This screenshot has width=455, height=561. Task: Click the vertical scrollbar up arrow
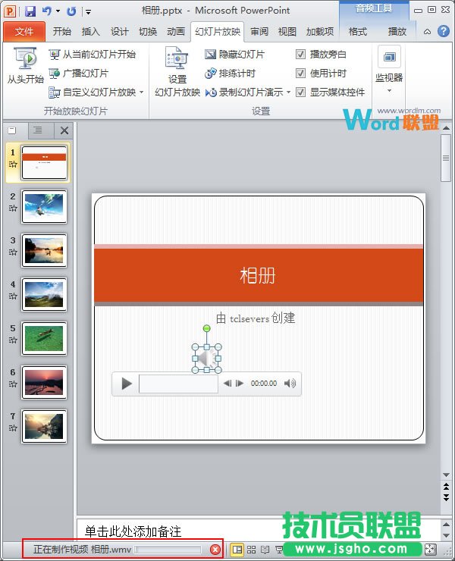click(446, 128)
